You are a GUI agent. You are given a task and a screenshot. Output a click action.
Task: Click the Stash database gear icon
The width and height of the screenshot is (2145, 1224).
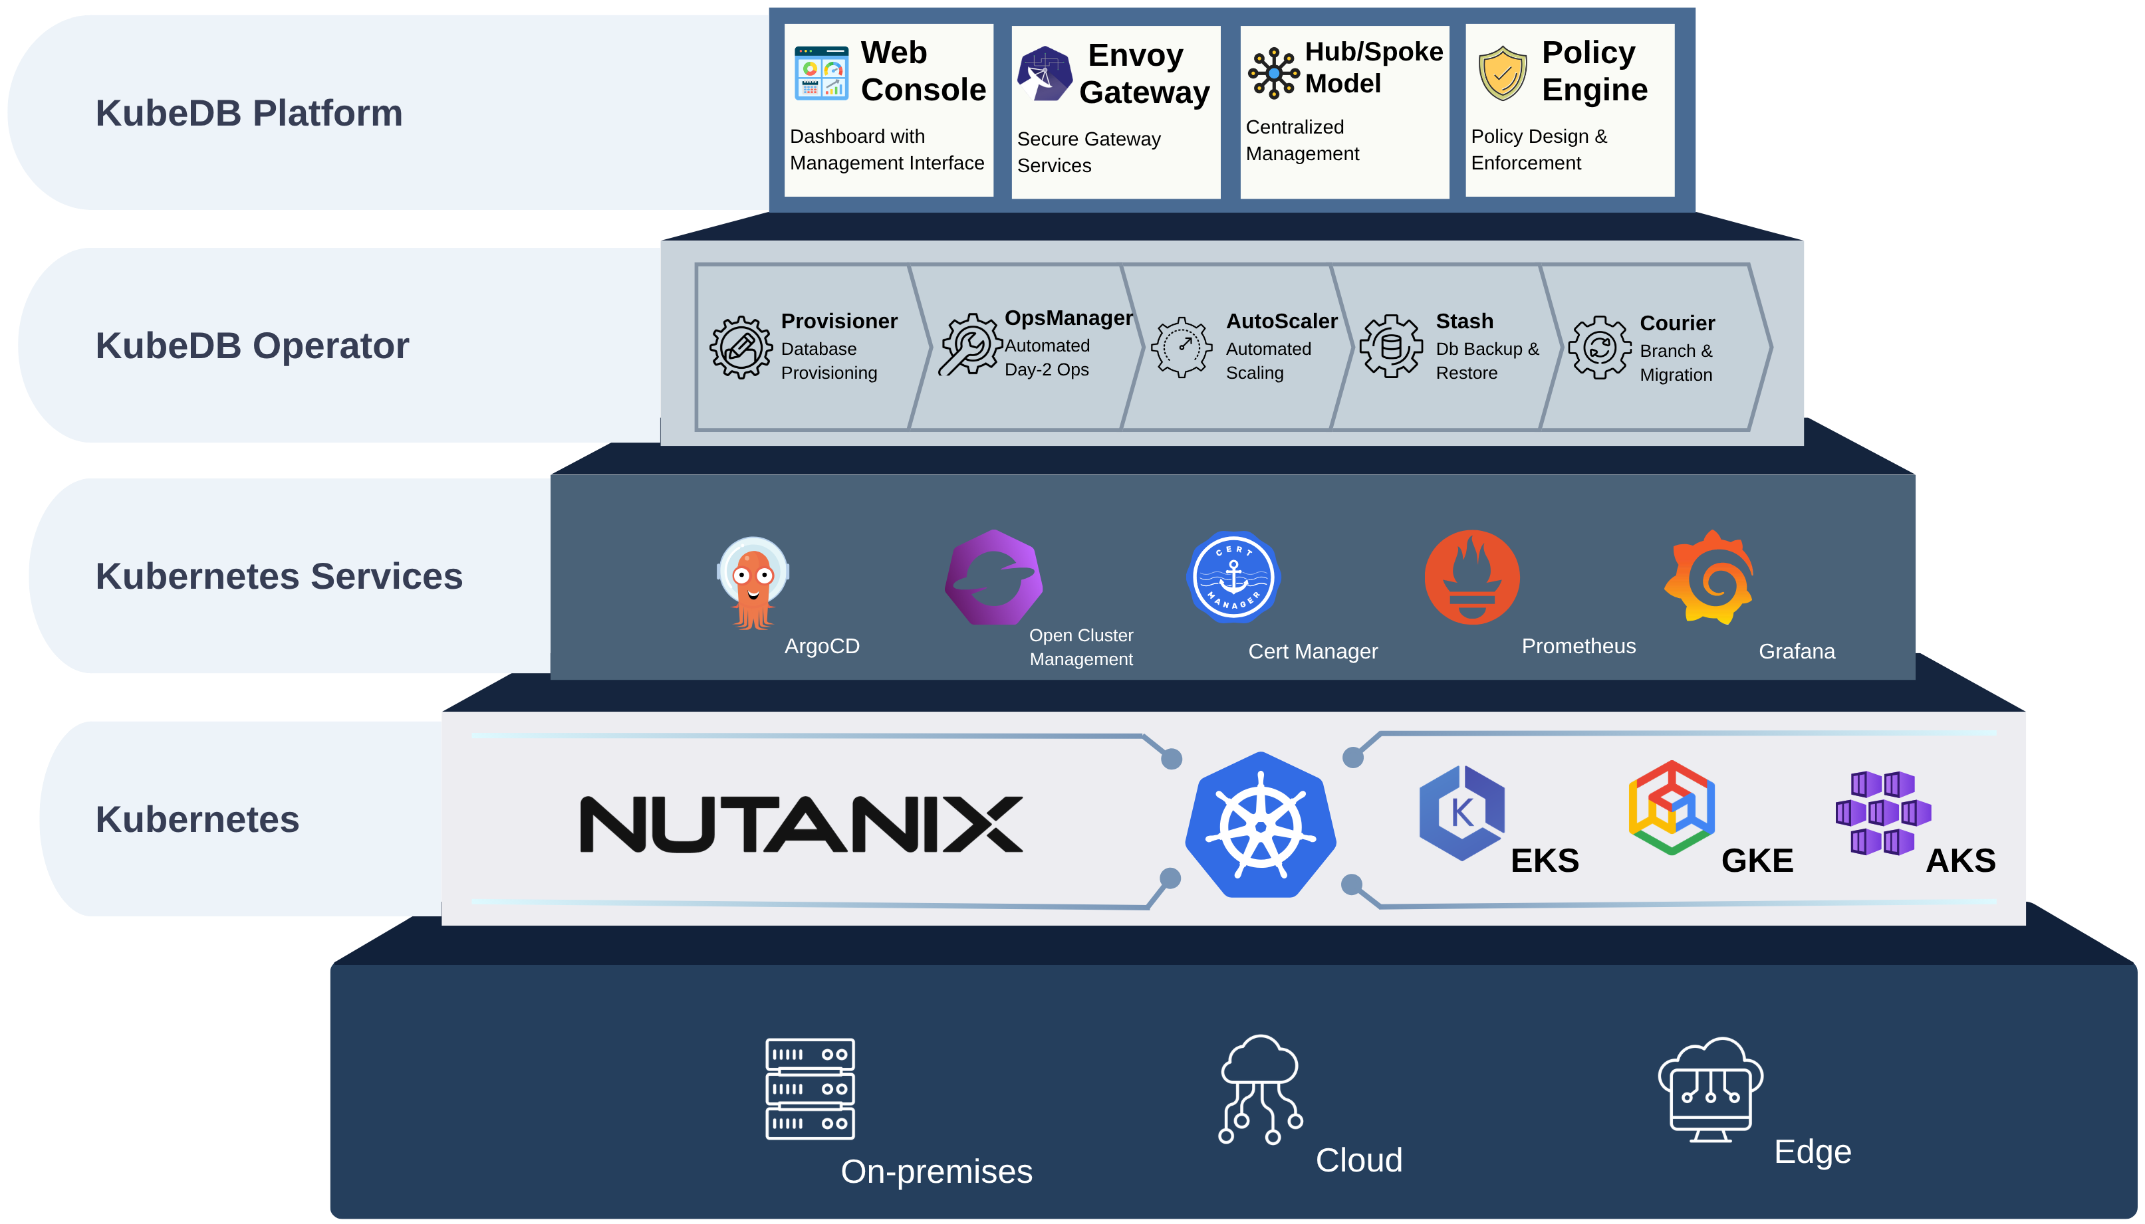[x=1390, y=346]
